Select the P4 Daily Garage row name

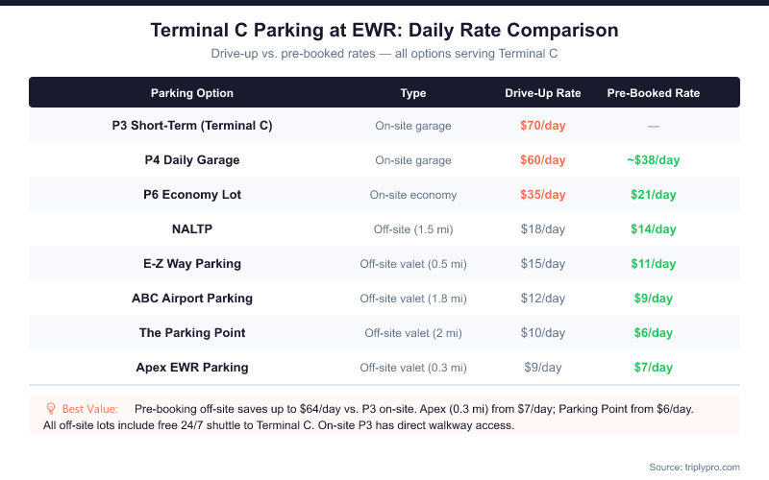click(x=192, y=160)
